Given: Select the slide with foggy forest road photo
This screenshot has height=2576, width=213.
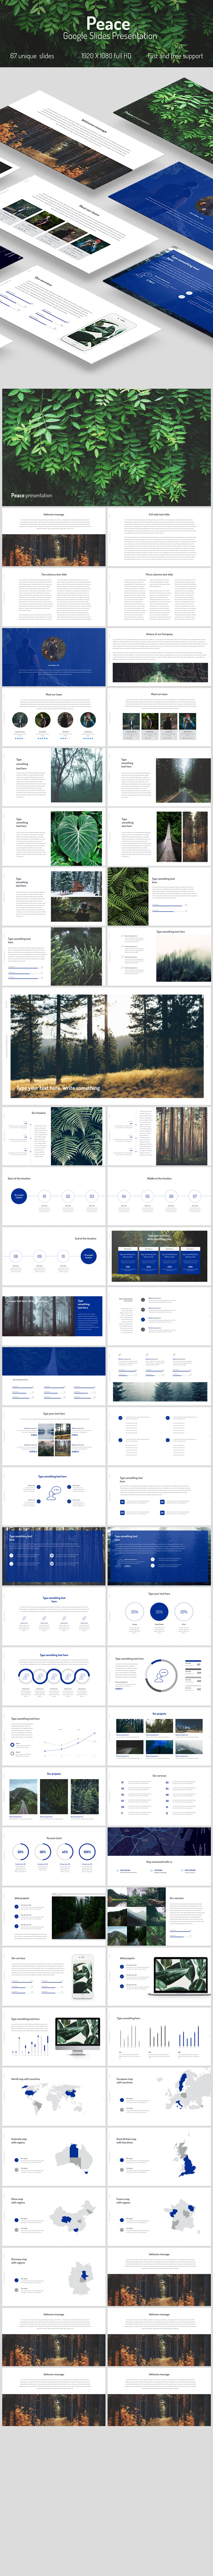Looking at the screenshot, I should click(x=159, y=776).
